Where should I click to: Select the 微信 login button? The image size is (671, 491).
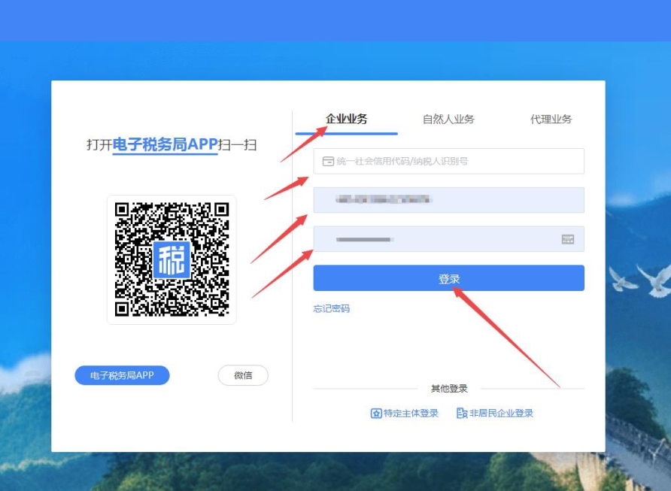point(243,375)
